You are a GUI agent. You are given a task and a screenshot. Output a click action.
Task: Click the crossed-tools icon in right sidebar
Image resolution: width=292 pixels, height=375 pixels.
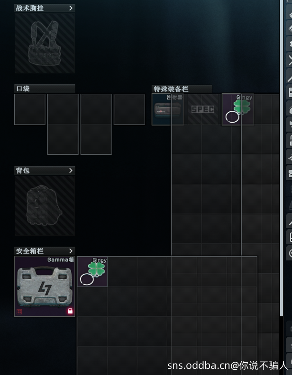[289, 59]
